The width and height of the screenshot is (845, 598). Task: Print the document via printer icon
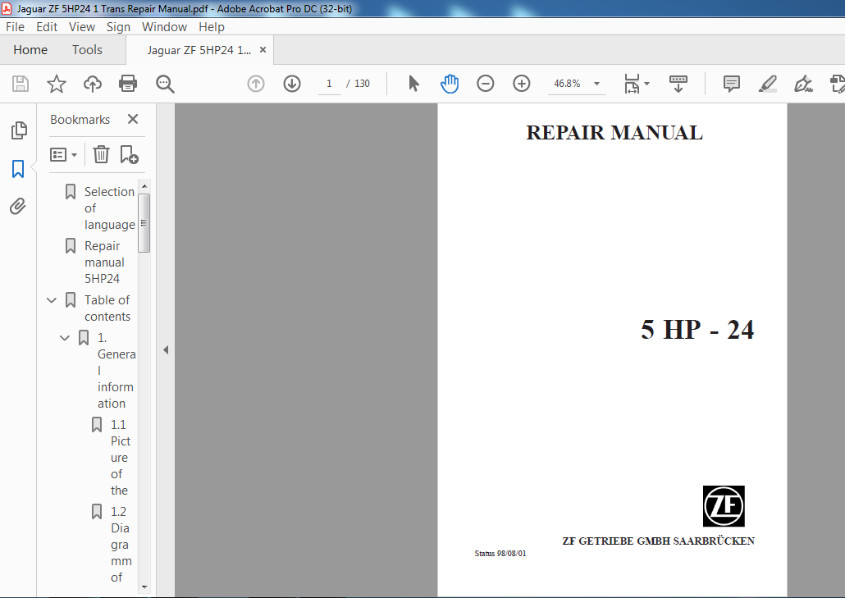pyautogui.click(x=128, y=84)
